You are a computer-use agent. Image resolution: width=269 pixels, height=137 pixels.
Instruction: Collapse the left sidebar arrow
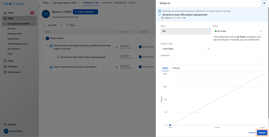tap(39, 6)
